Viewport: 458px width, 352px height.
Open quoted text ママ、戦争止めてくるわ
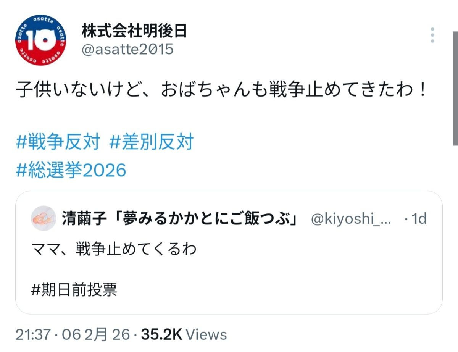click(x=114, y=249)
